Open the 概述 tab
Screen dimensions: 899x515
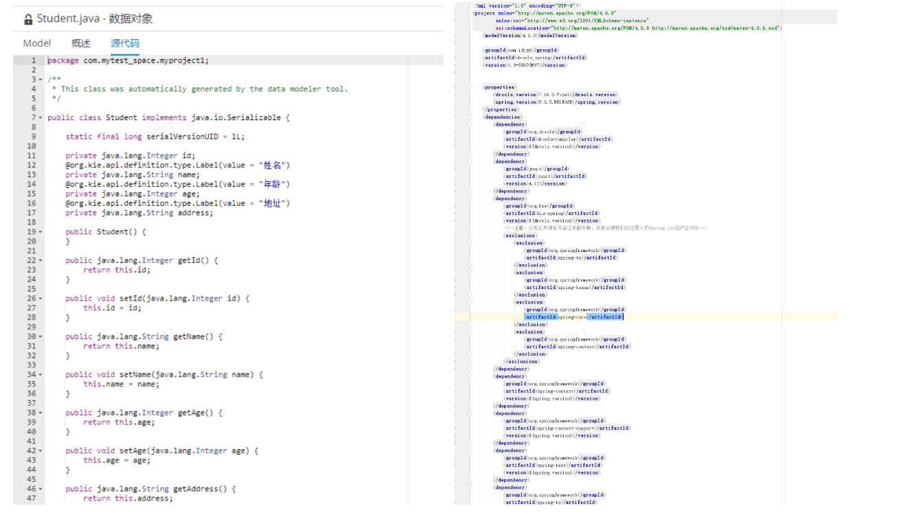(81, 43)
